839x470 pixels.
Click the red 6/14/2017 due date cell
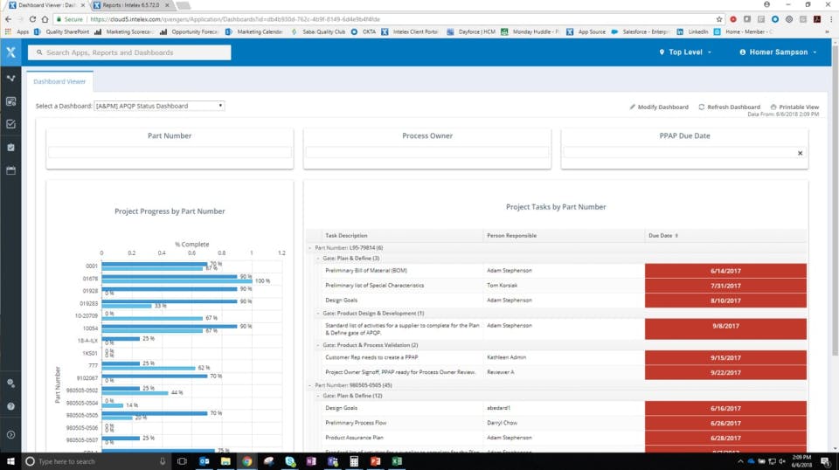[725, 271]
